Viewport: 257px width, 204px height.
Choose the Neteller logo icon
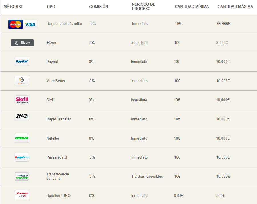[x=22, y=138]
